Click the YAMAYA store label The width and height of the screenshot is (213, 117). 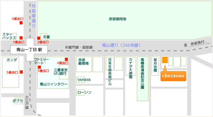pyautogui.click(x=84, y=80)
